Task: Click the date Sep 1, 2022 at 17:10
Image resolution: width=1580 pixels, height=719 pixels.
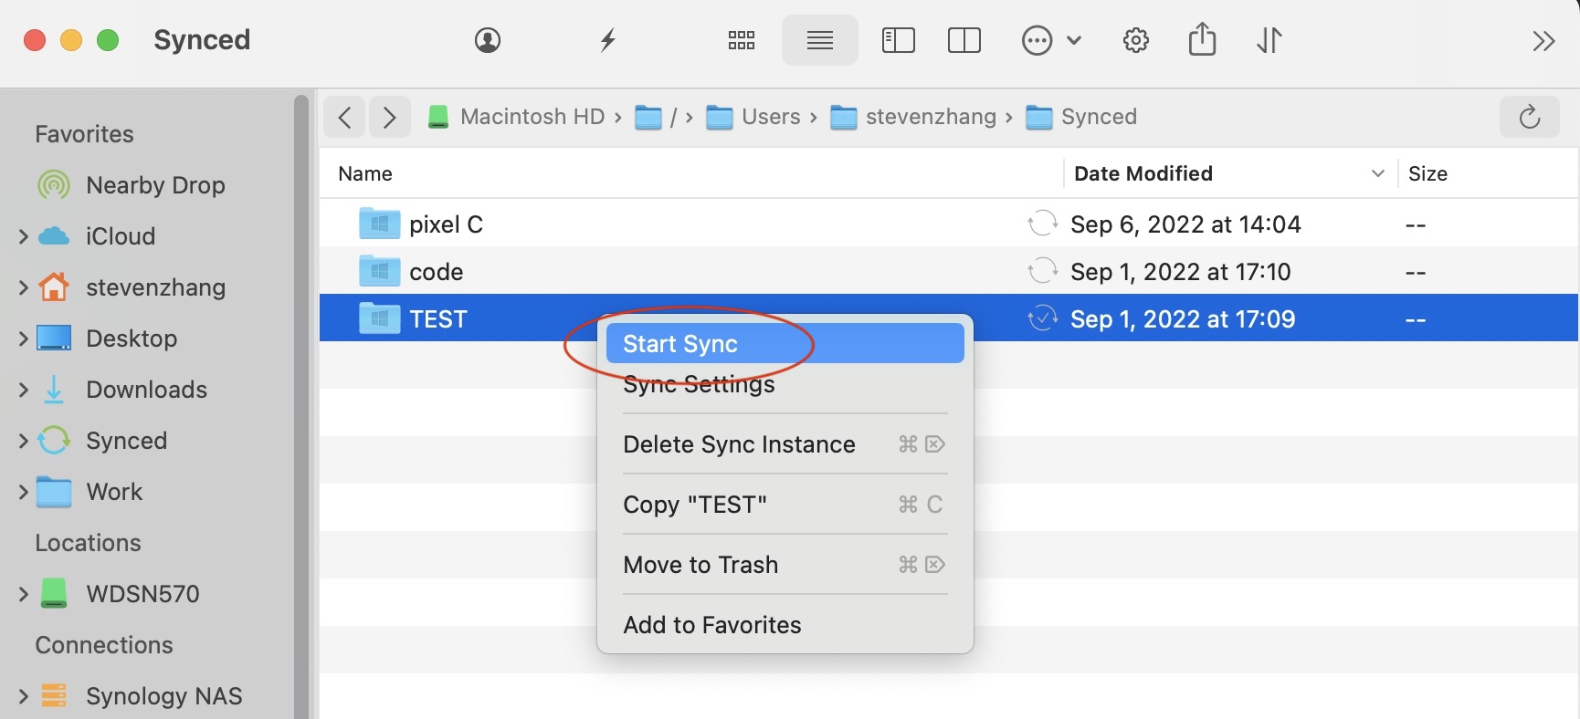Action: pos(1180,271)
